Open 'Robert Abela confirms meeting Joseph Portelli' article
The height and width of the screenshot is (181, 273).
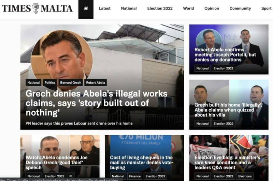225,55
